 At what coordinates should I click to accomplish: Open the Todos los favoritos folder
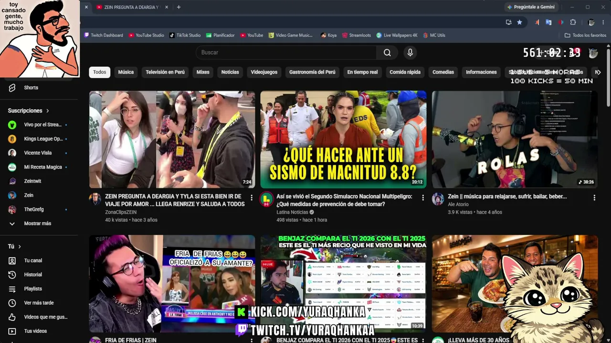click(585, 35)
